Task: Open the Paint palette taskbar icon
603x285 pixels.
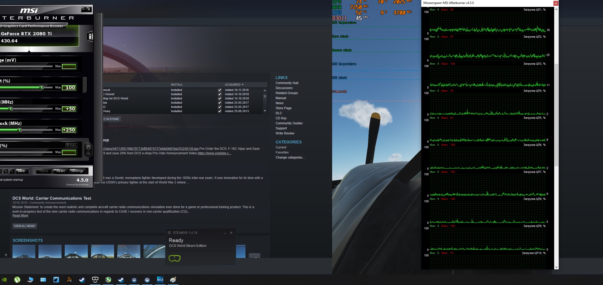Action: point(173,280)
